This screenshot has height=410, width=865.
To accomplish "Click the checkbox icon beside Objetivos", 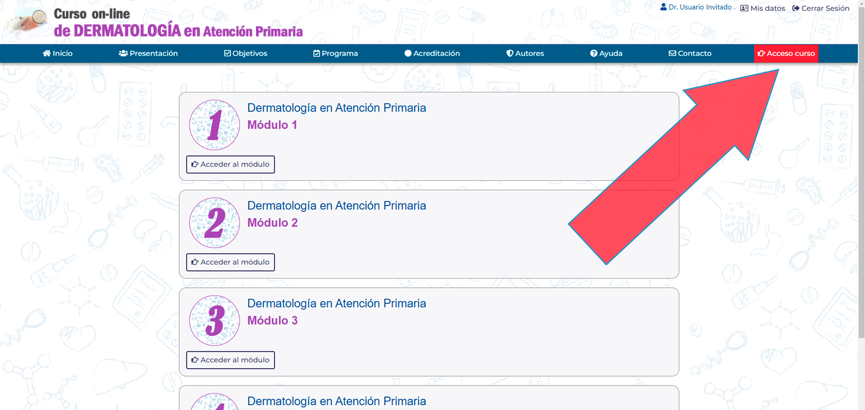I will point(227,54).
